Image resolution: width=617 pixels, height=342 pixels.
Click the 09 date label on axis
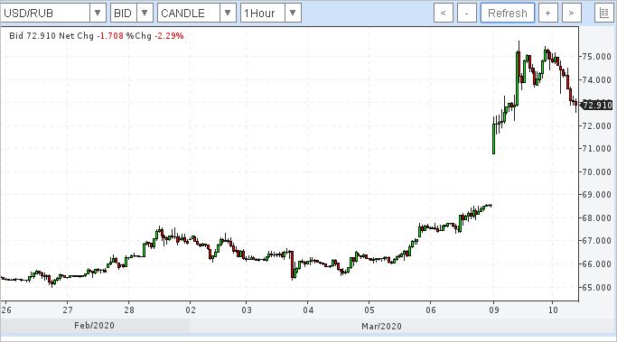click(494, 310)
